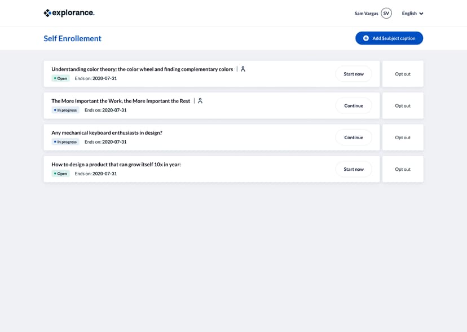Click the SV avatar circle
This screenshot has height=332, width=467.
(x=387, y=13)
